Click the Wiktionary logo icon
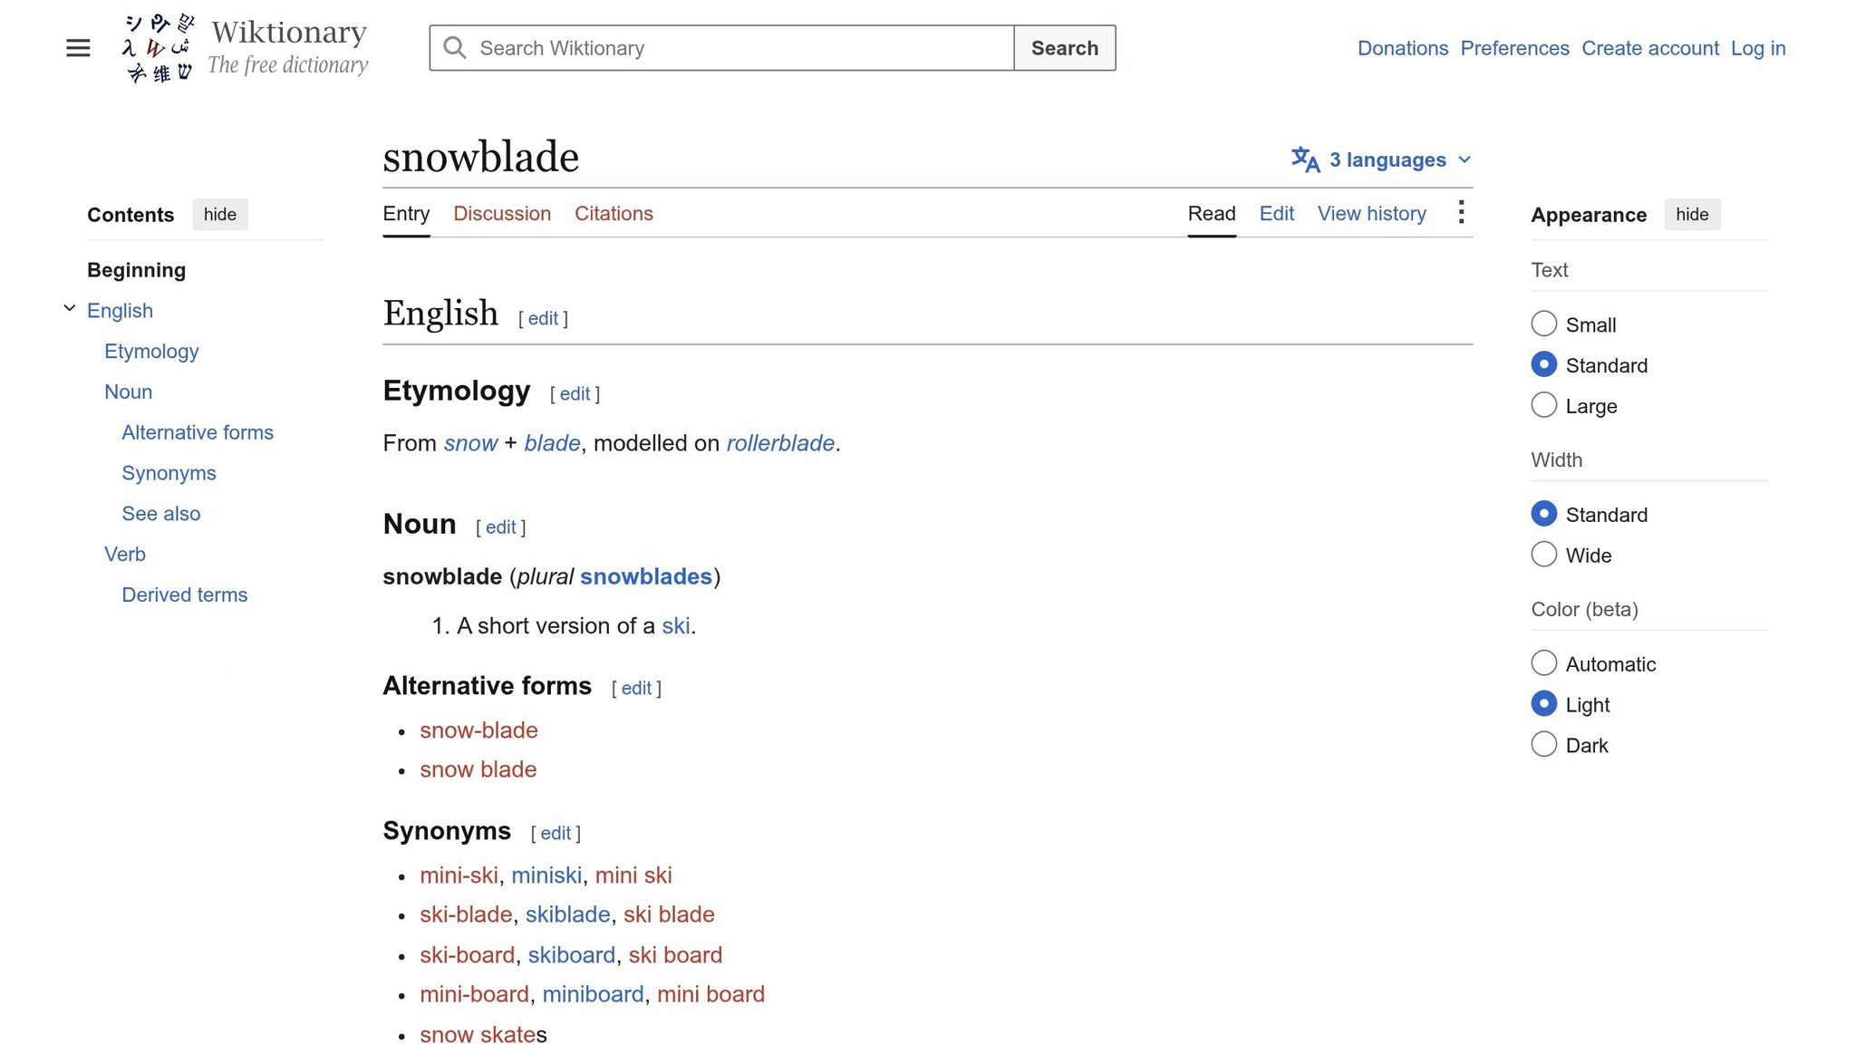The height and width of the screenshot is (1044, 1856). pyautogui.click(x=158, y=48)
